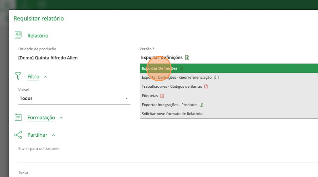318x177 pixels.
Task: Click the map icon beside Georreferenciação option
Action: click(216, 77)
